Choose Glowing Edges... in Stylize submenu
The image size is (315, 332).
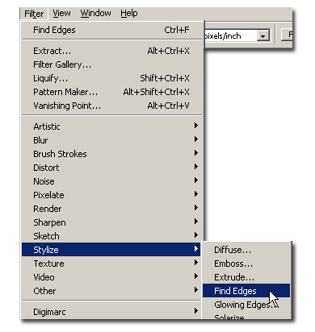click(246, 305)
